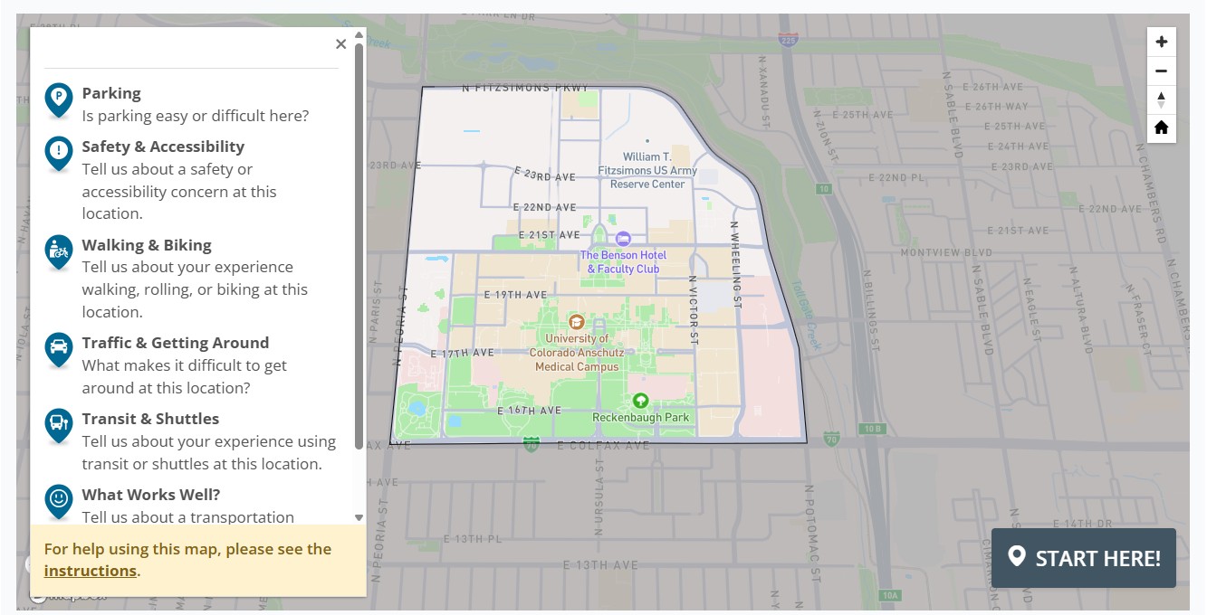This screenshot has height=615, width=1207.
Task: Reset map bearing with compass button
Action: pos(1162,99)
